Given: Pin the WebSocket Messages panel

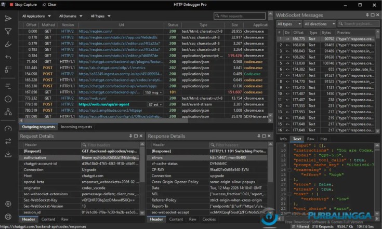Looking at the screenshot, I should click(367, 15).
